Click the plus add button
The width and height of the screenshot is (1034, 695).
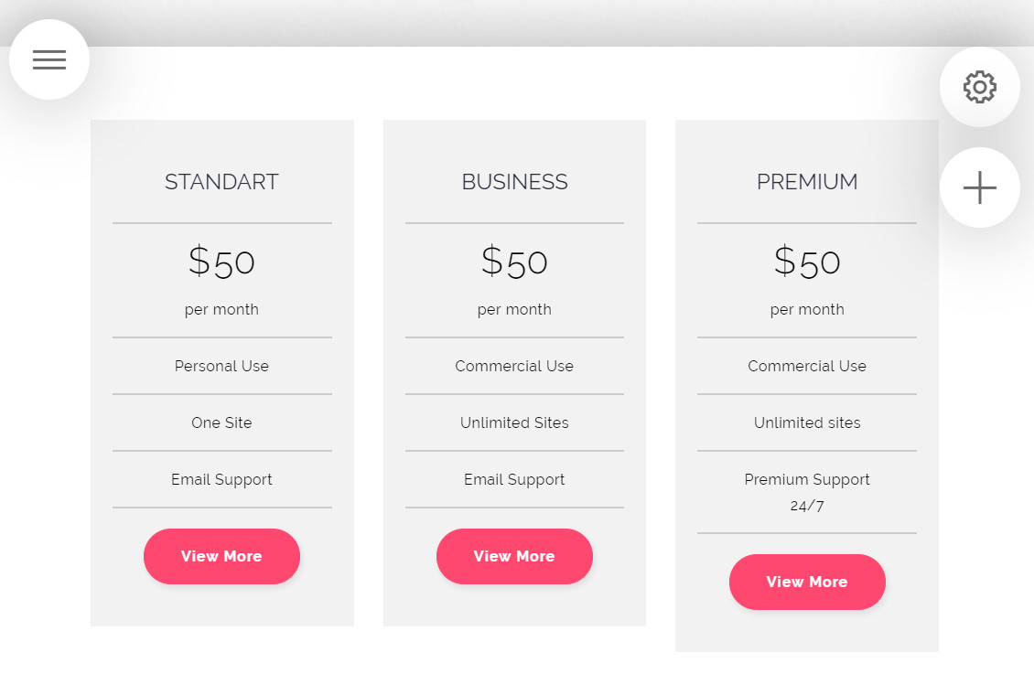(979, 187)
